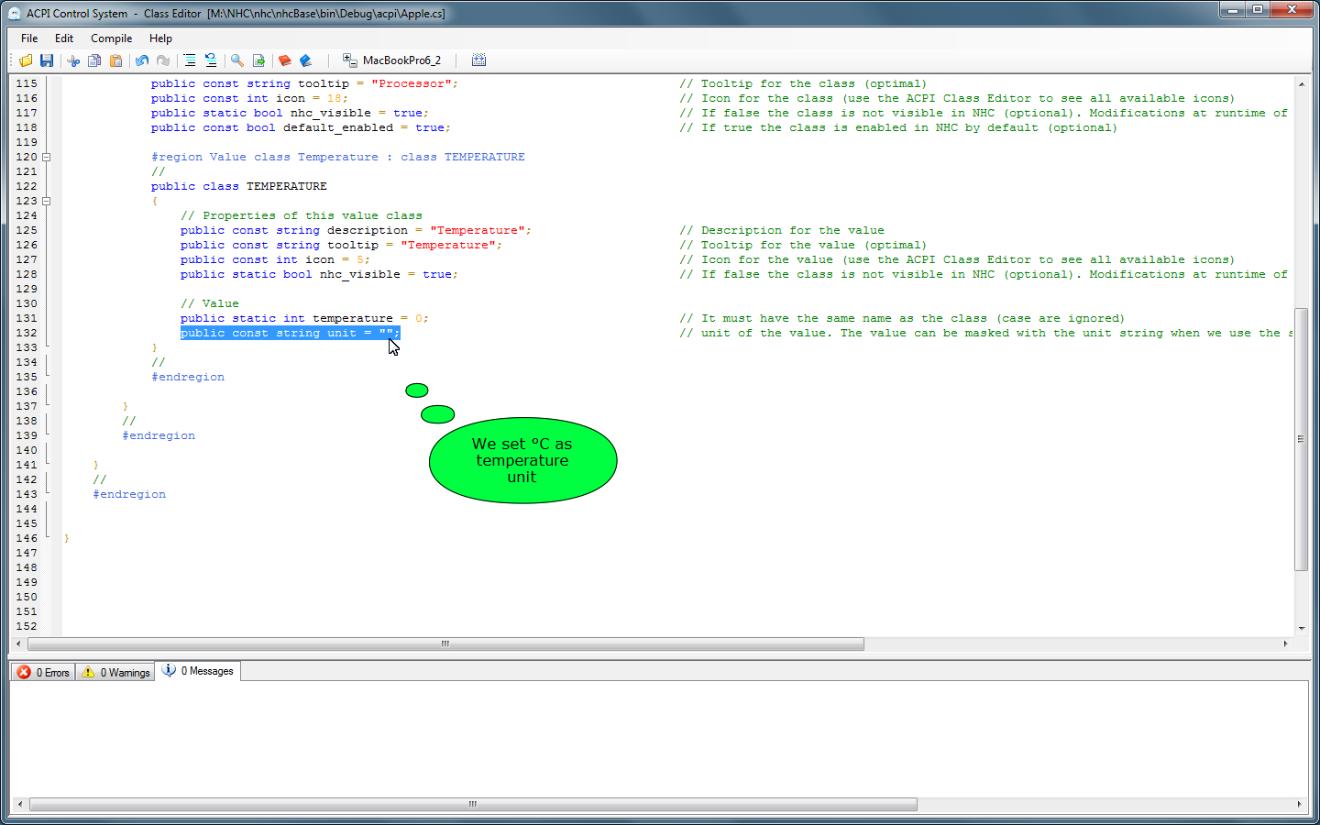The width and height of the screenshot is (1320, 825).
Task: Save the file with the floppy disk icon
Action: tap(47, 60)
